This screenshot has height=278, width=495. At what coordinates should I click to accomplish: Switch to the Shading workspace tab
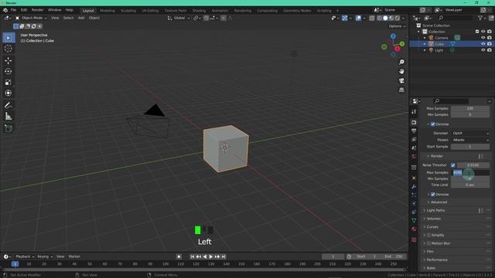point(199,10)
